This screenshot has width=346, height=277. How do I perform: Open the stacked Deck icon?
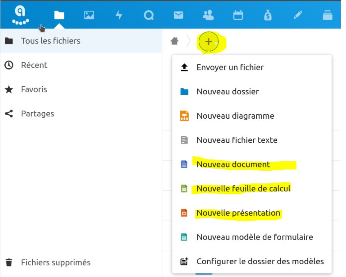328,16
